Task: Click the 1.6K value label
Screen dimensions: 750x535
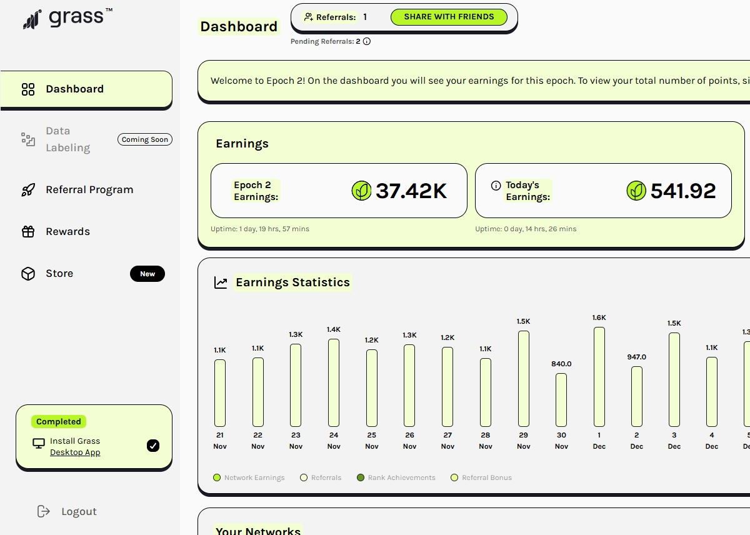Action: pos(599,317)
